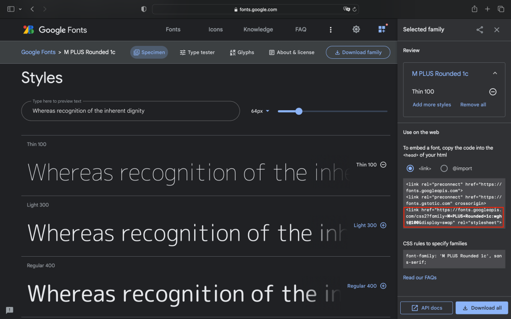Image resolution: width=511 pixels, height=319 pixels.
Task: Select the About & license tab
Action: click(x=291, y=52)
